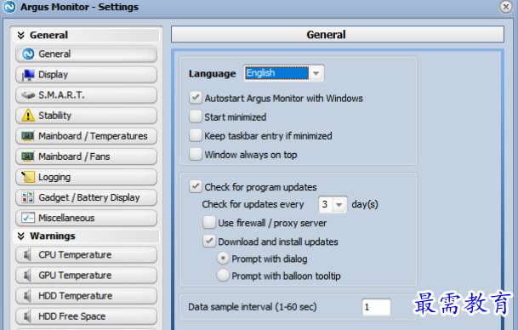
Task: Enable Window always on top
Action: point(196,154)
